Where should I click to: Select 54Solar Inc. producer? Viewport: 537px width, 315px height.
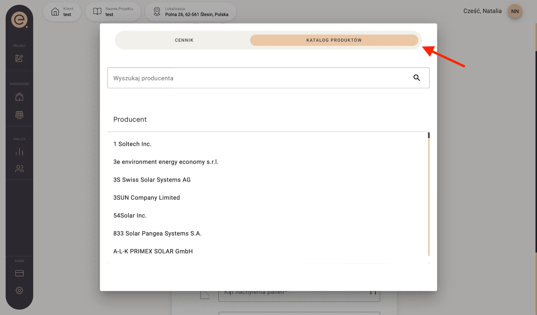[130, 216]
